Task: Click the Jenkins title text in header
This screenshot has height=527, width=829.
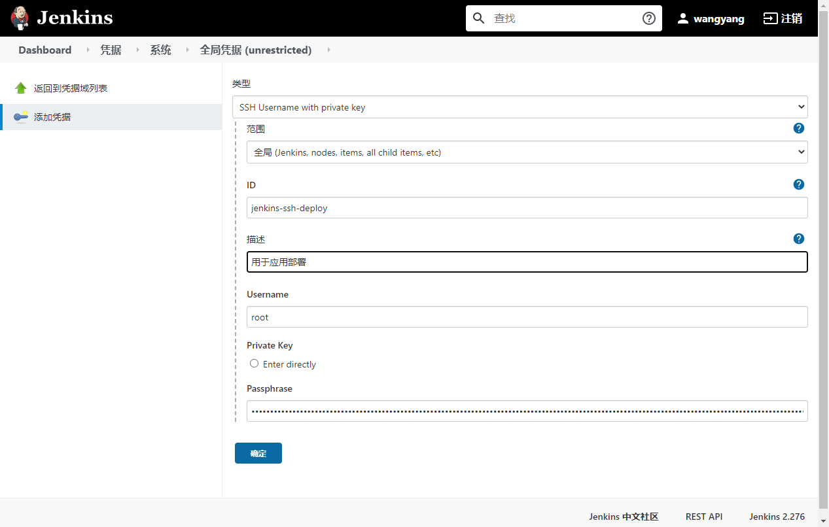Action: 75,18
